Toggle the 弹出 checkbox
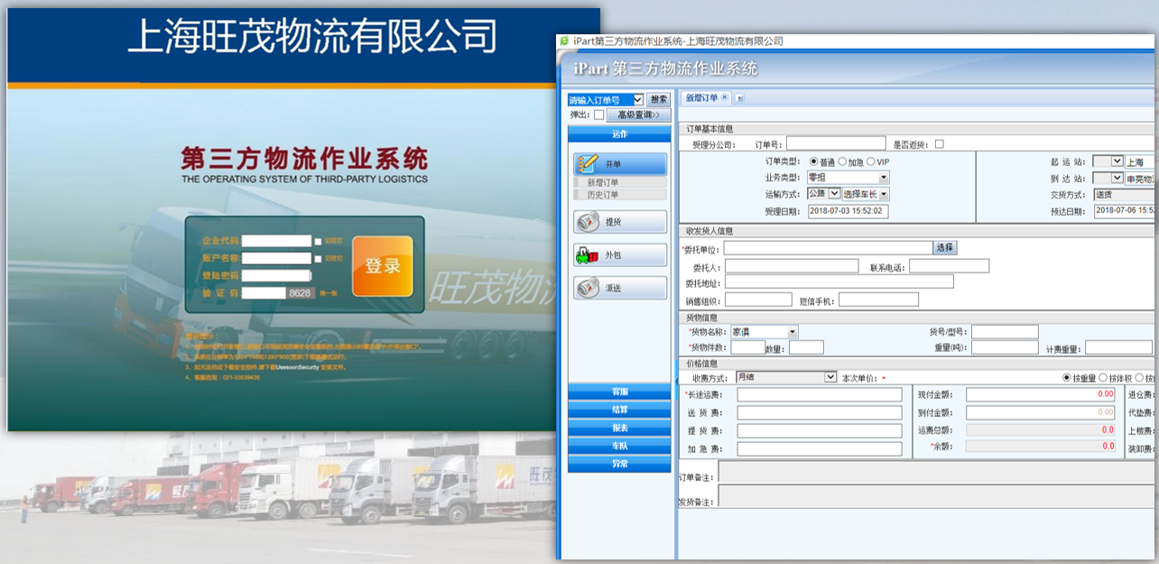The width and height of the screenshot is (1159, 564). 599,115
